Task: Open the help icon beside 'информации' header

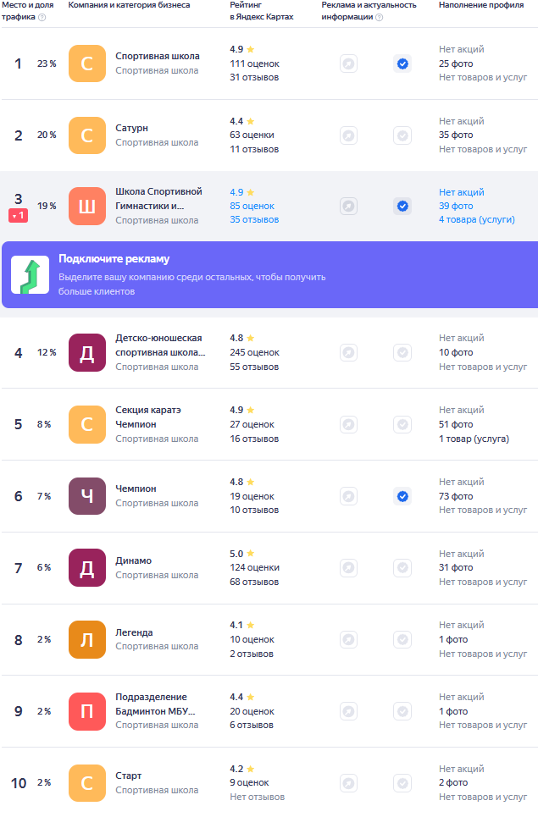Action: coord(380,17)
